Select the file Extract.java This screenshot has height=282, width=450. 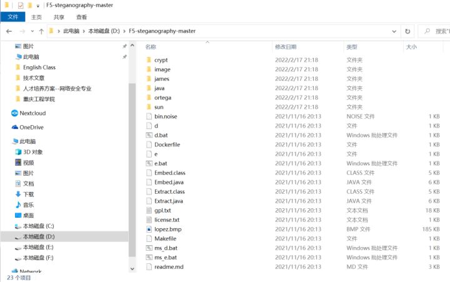coord(169,201)
